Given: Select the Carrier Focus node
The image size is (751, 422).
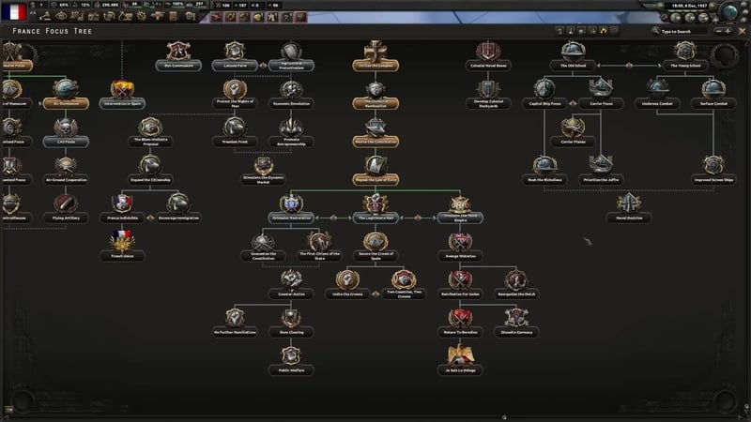Looking at the screenshot, I should [x=601, y=95].
